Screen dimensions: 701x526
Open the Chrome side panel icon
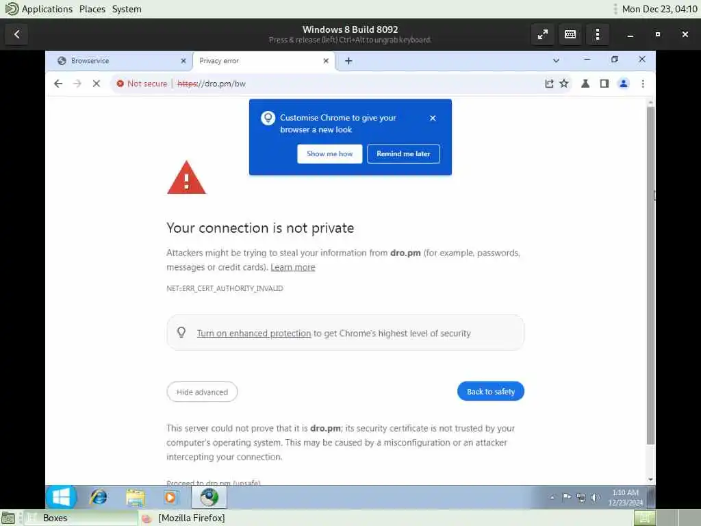(604, 84)
